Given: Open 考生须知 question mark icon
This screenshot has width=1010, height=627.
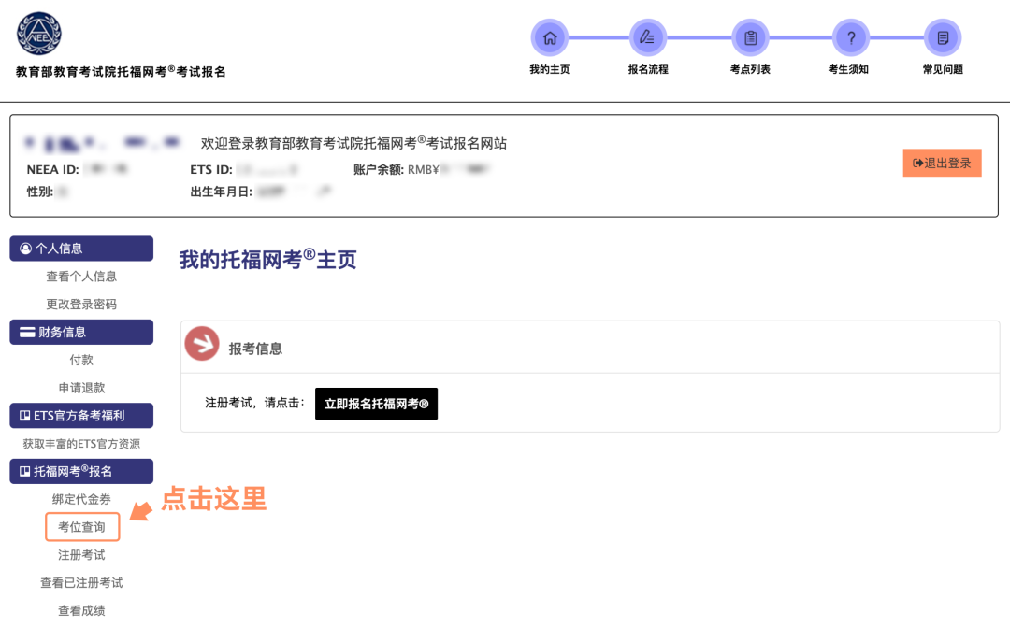Looking at the screenshot, I should (850, 38).
